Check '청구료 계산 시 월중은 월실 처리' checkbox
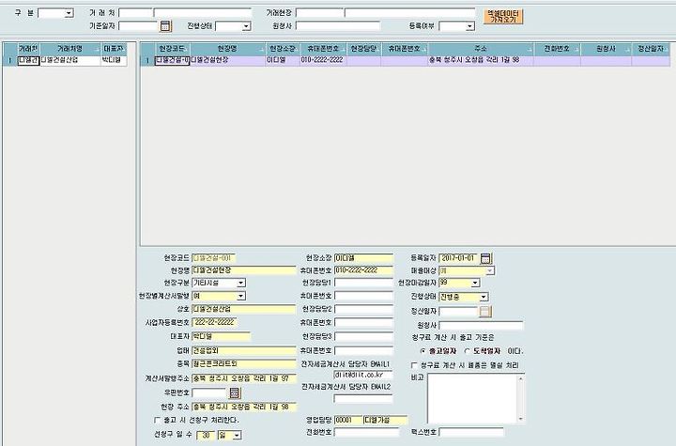Image resolution: width=676 pixels, height=446 pixels. pos(414,365)
